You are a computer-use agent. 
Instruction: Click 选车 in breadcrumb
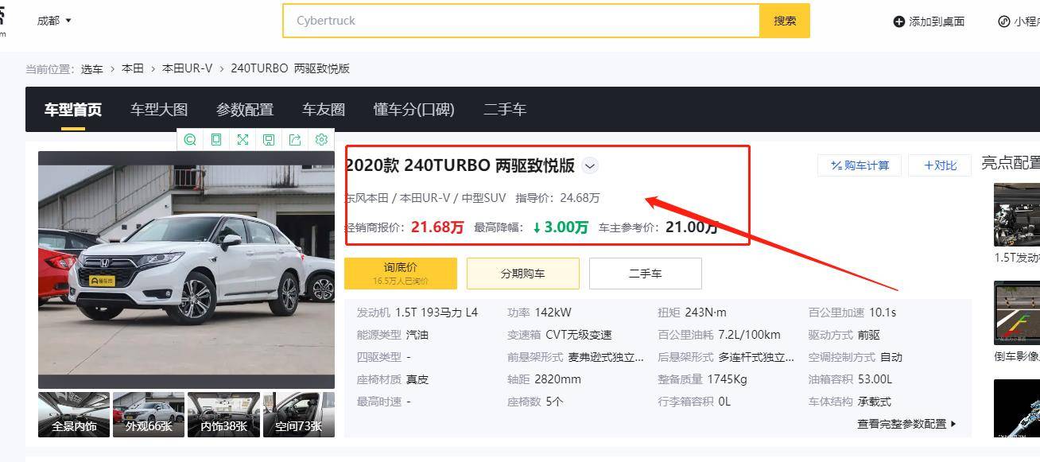[x=92, y=68]
